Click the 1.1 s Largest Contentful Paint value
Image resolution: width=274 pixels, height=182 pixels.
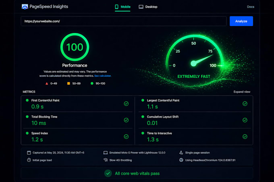click(152, 106)
